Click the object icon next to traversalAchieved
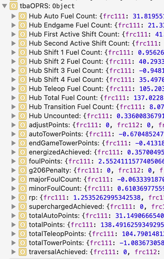This screenshot has width=164, height=259. click(x=23, y=252)
